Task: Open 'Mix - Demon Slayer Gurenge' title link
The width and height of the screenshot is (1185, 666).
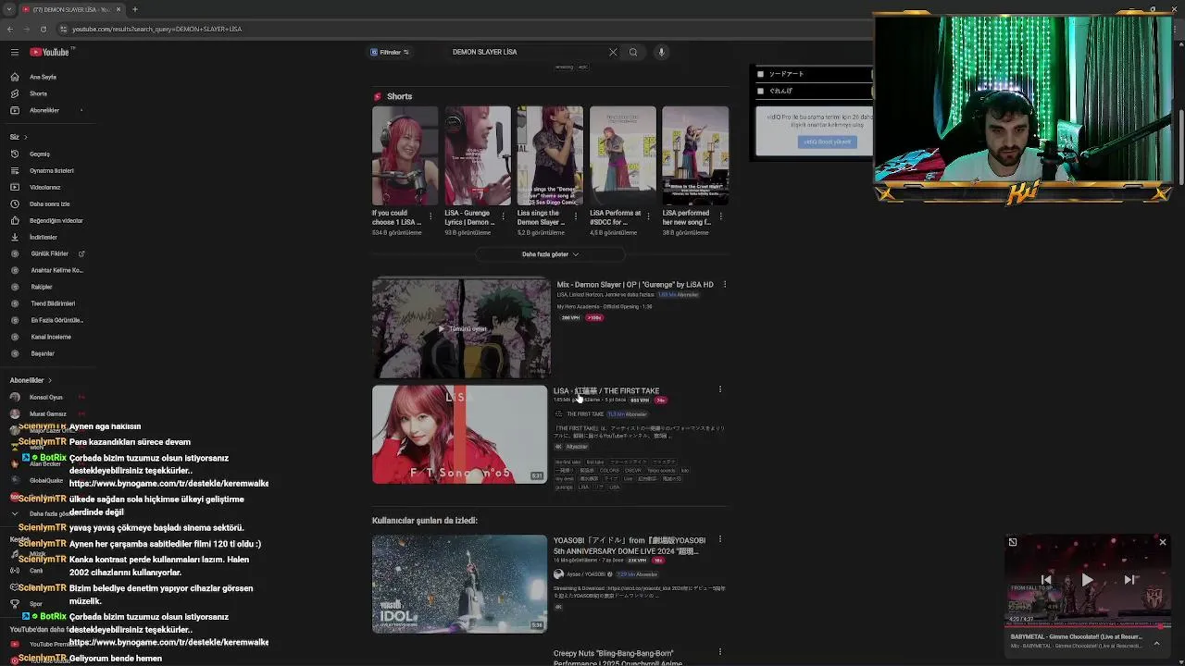Action: coord(635,284)
